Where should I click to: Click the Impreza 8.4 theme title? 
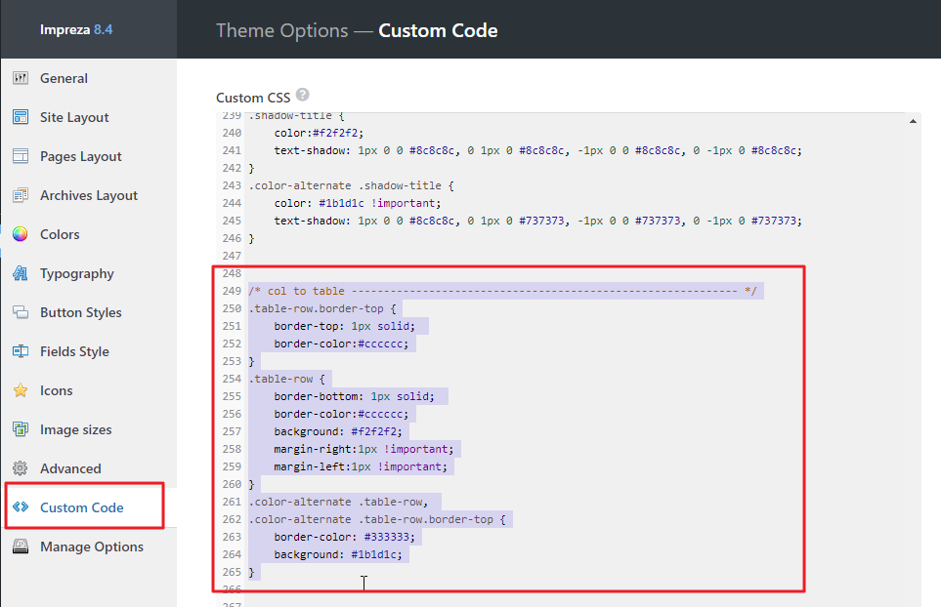76,29
